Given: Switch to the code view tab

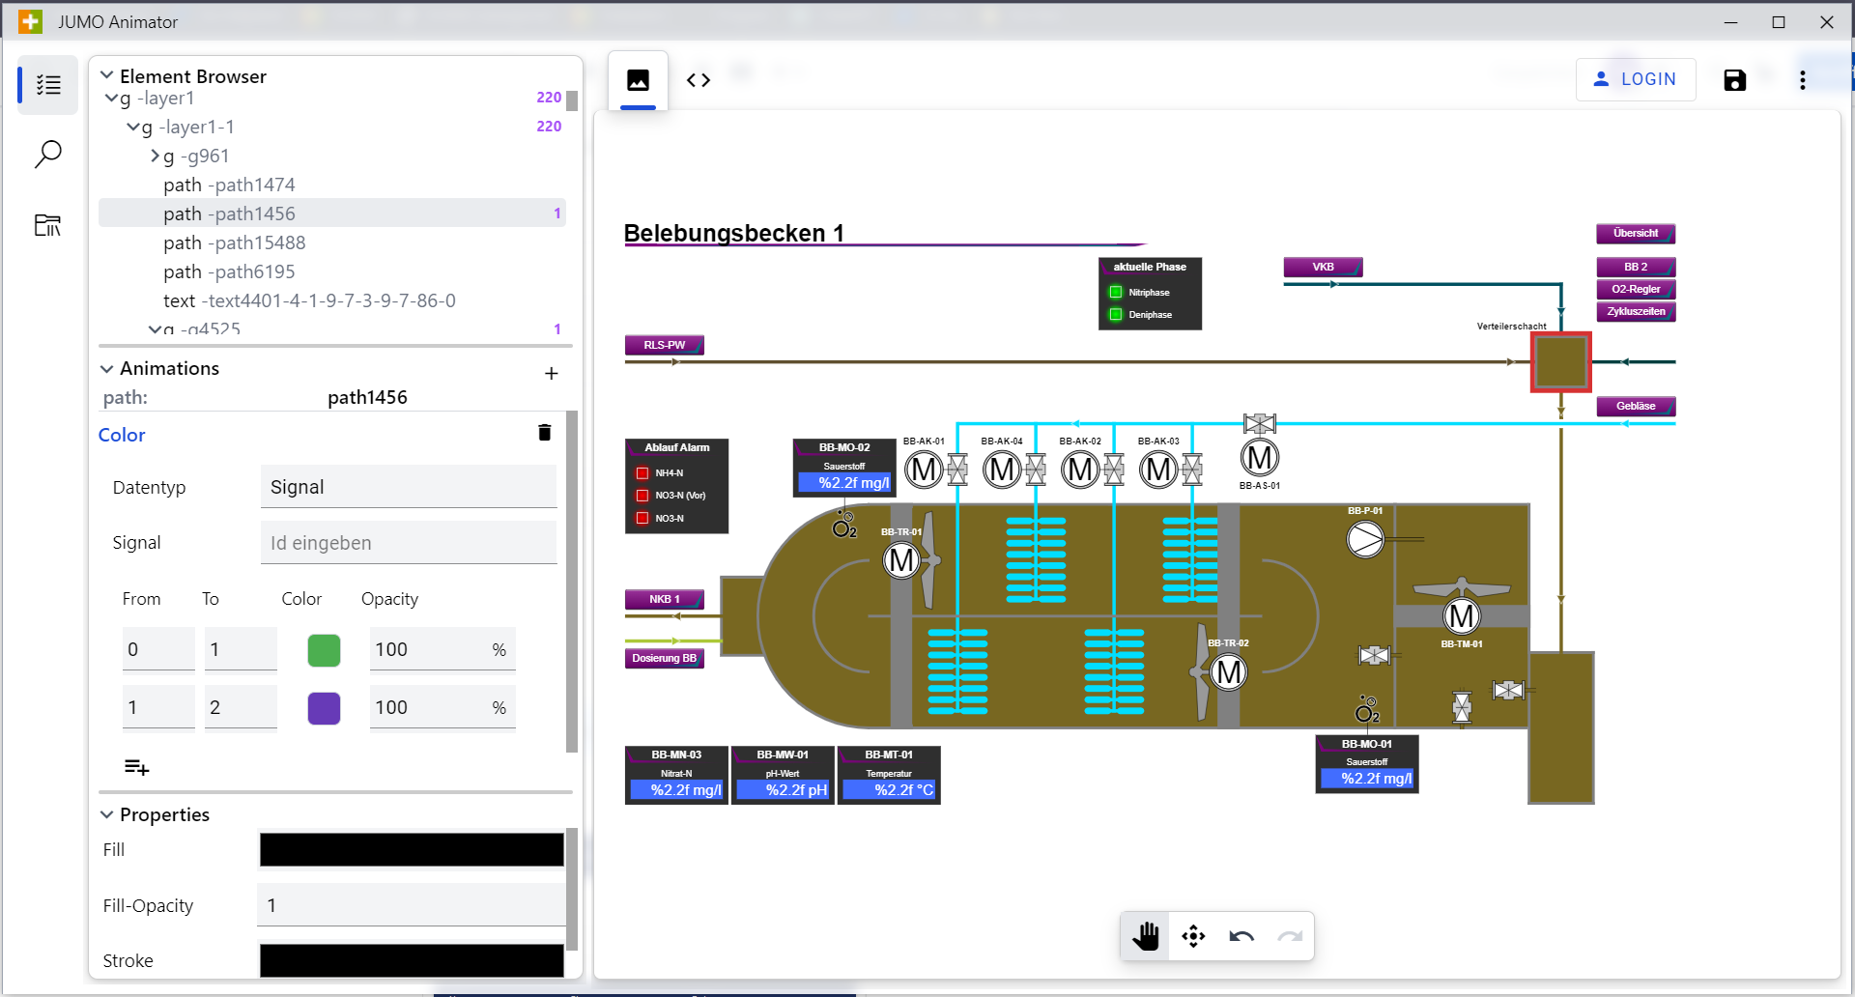Looking at the screenshot, I should 699,80.
